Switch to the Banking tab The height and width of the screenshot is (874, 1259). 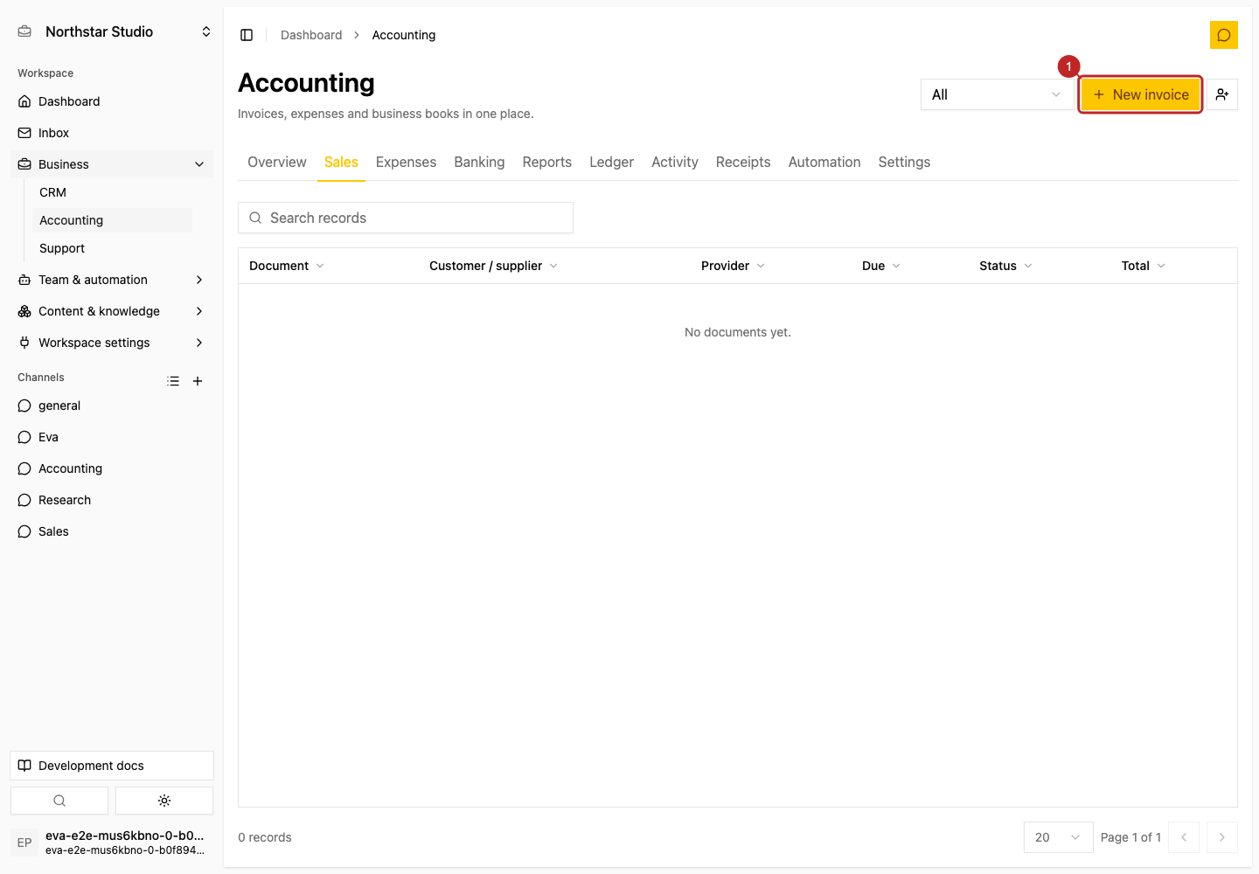point(479,163)
